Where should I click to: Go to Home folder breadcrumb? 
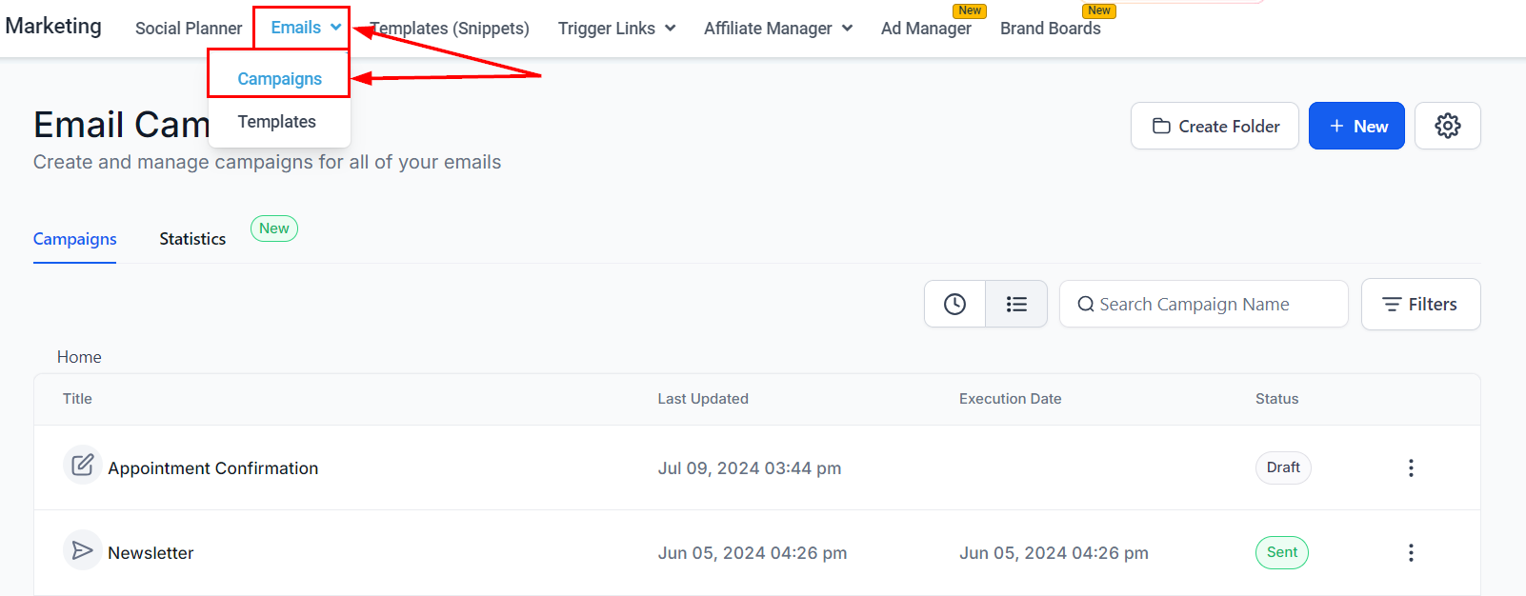tap(79, 357)
